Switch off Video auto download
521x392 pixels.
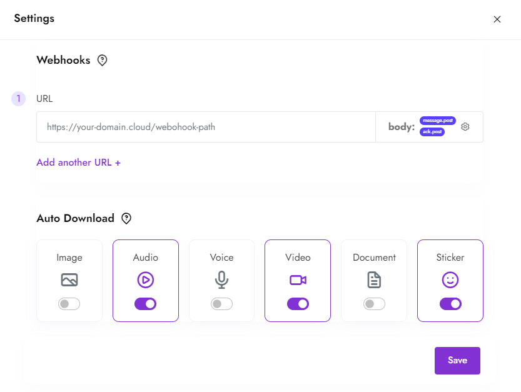pos(298,304)
